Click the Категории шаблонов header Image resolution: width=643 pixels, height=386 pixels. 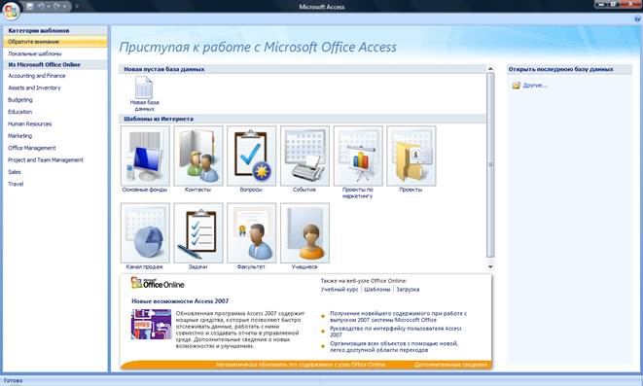click(x=39, y=31)
